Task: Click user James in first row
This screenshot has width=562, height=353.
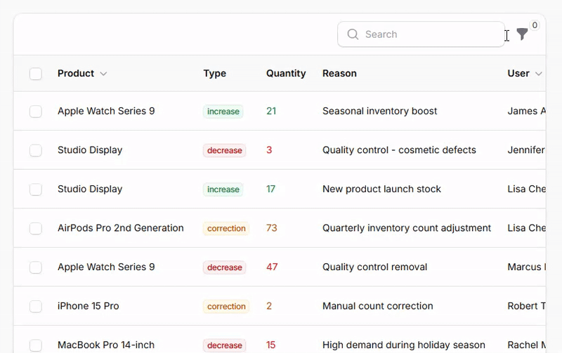Action: (x=526, y=111)
